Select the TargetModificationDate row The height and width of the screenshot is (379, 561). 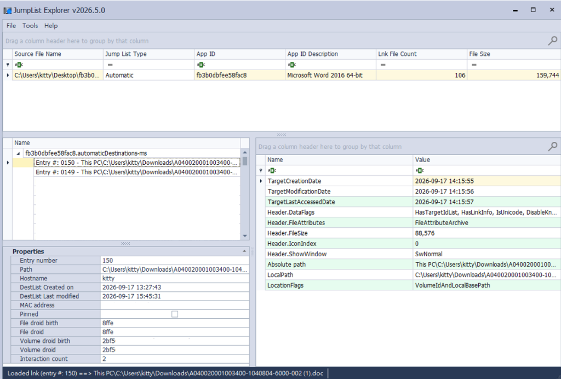point(413,192)
